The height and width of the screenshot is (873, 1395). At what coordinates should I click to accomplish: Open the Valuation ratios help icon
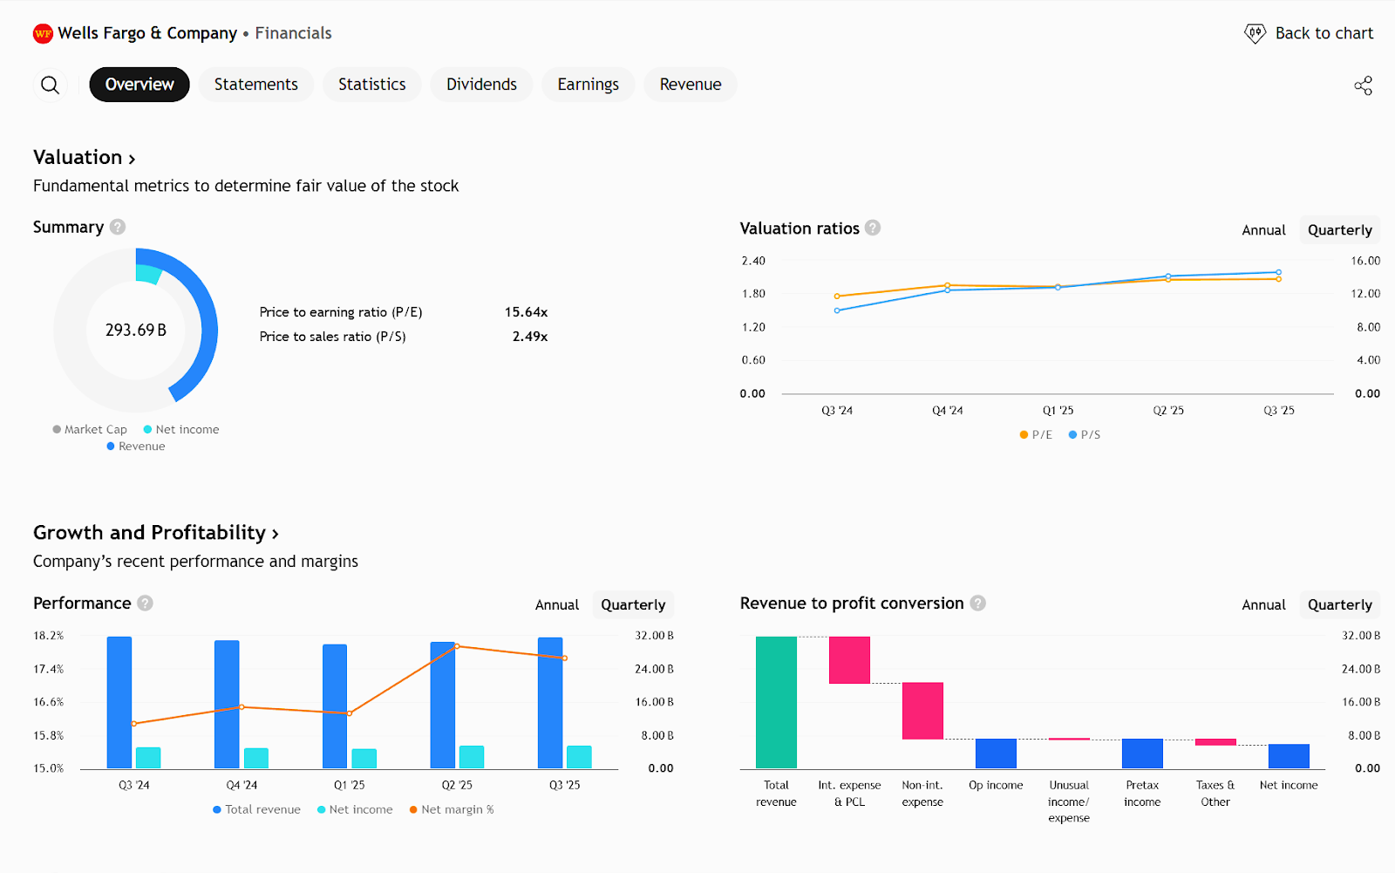(x=873, y=228)
